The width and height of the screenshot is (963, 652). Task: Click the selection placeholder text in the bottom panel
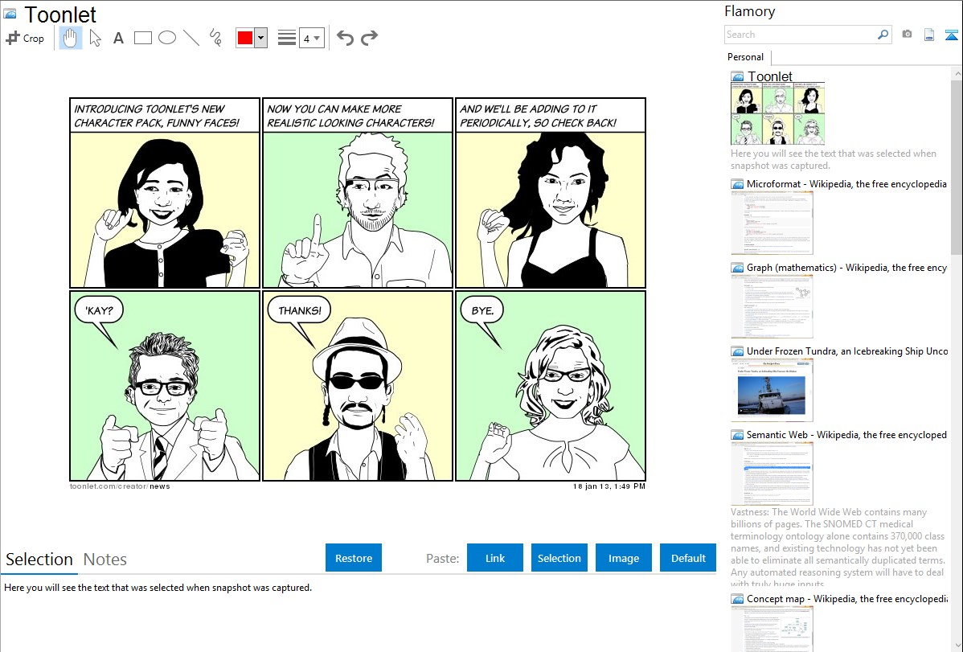[x=158, y=588]
